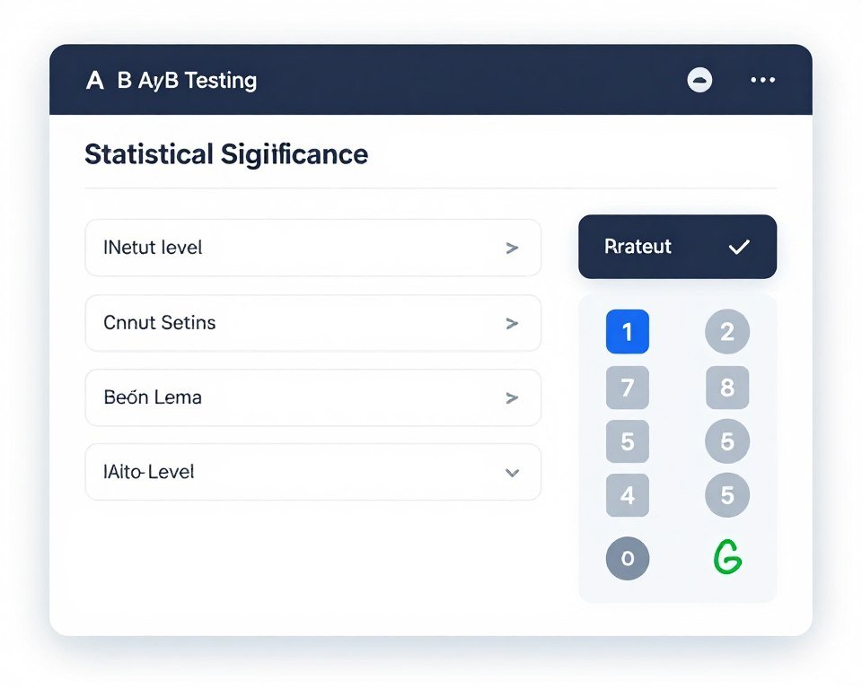Click the white circle icon in the header
862x689 pixels.
[x=699, y=80]
